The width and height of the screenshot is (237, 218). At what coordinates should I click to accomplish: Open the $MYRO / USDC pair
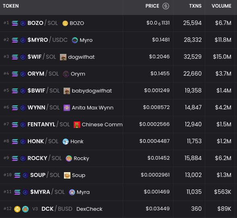pyautogui.click(x=47, y=40)
